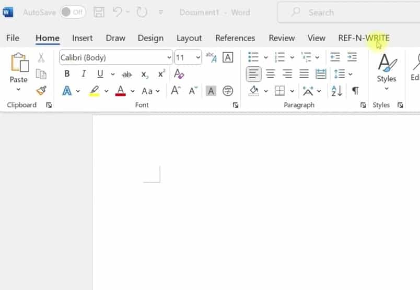
Task: Switch to the Insert ribbon tab
Action: click(x=83, y=38)
